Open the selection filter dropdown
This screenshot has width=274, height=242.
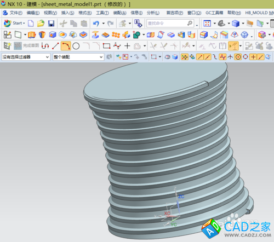[x=26, y=57]
